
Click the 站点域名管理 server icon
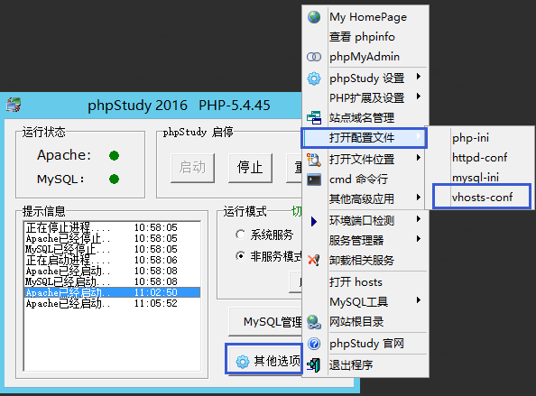314,118
